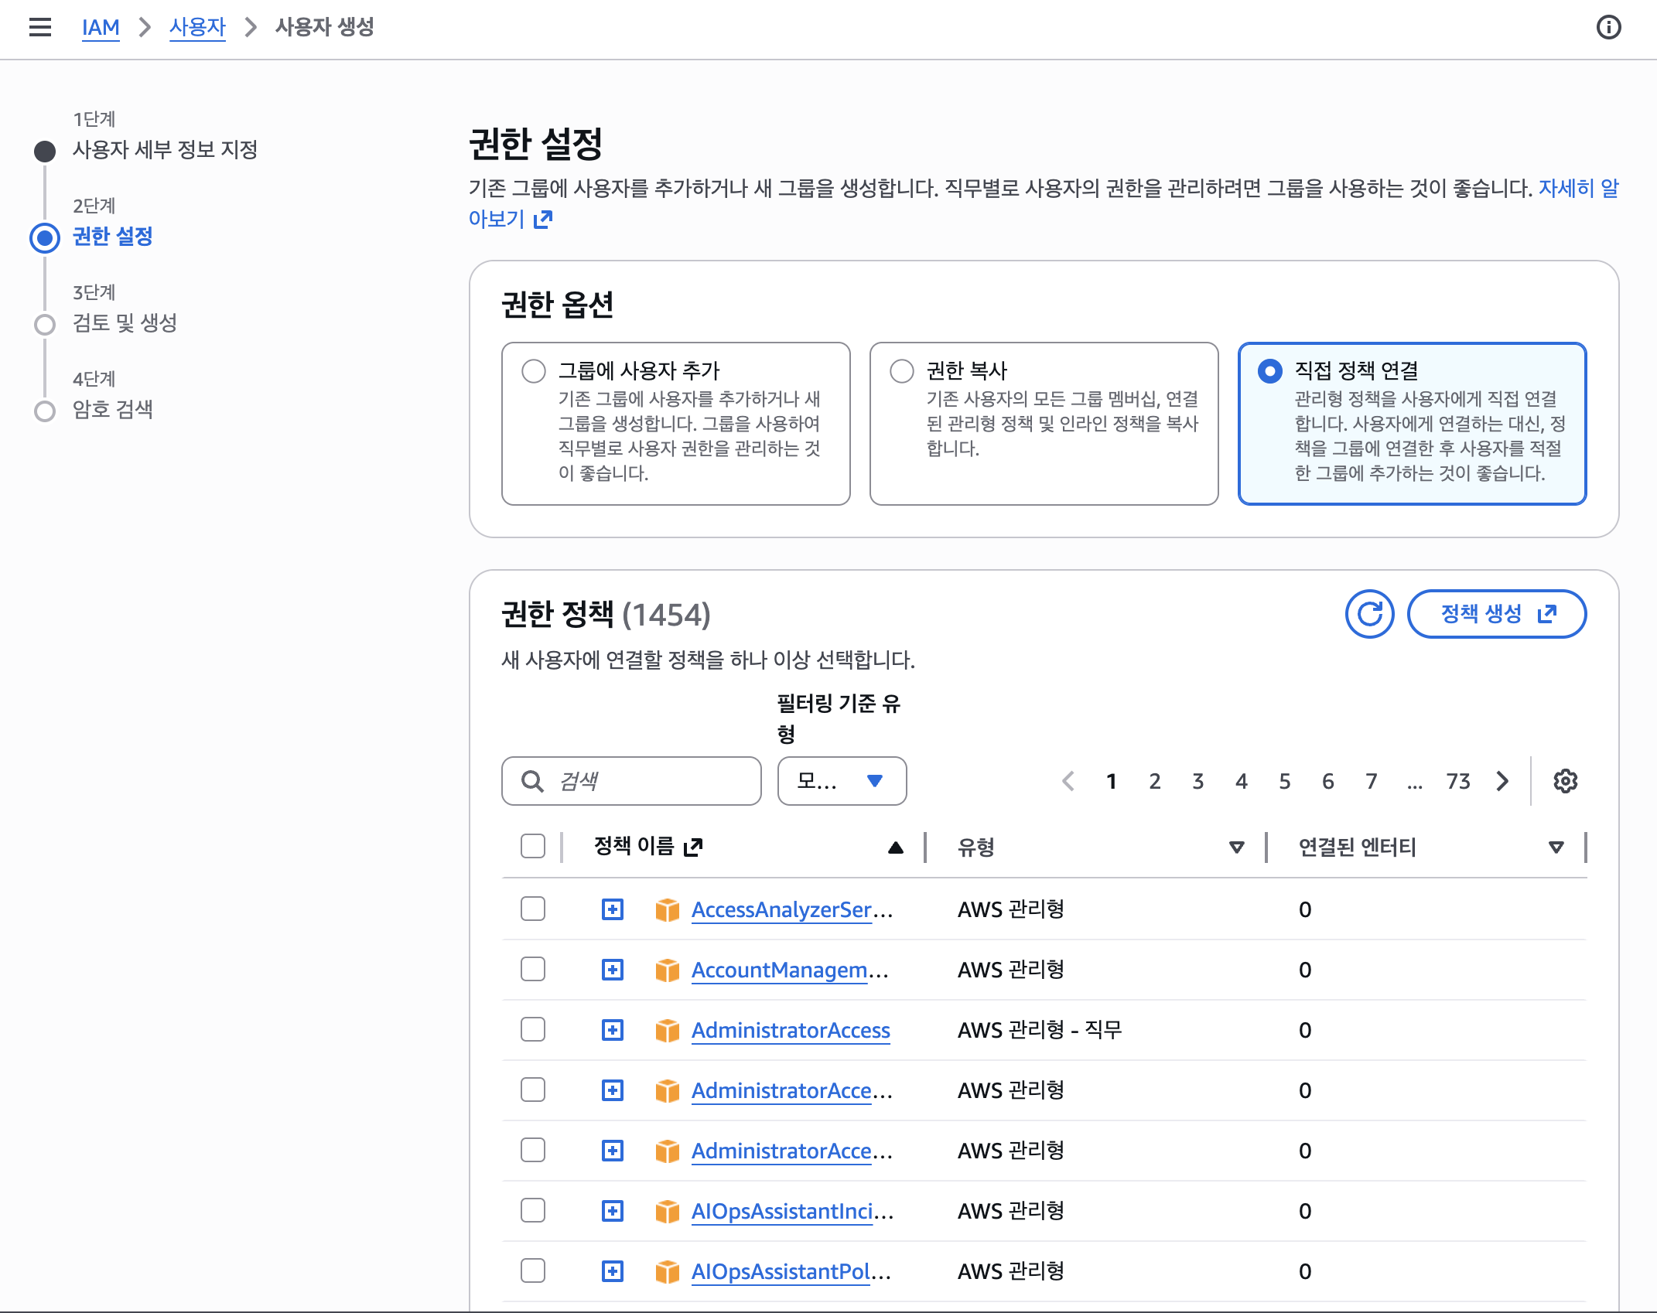Select the '권한 복사' radio option
Image resolution: width=1657 pixels, height=1313 pixels.
[902, 371]
